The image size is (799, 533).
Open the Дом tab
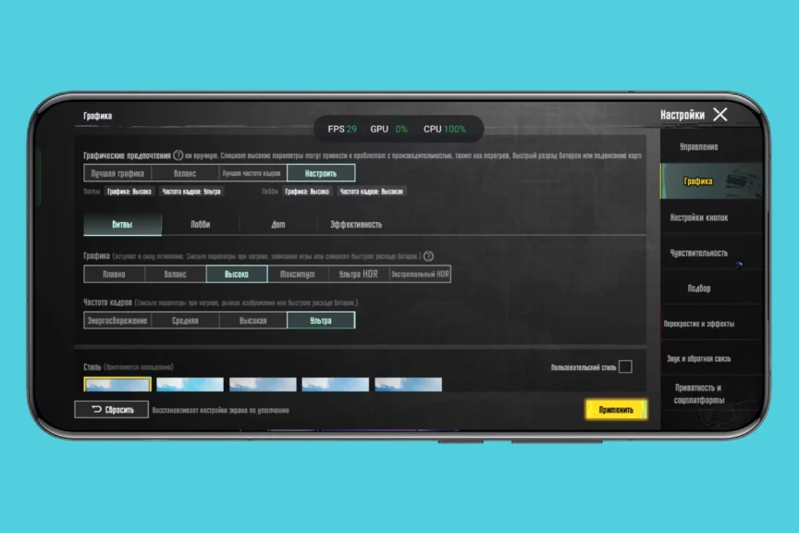[x=277, y=224]
